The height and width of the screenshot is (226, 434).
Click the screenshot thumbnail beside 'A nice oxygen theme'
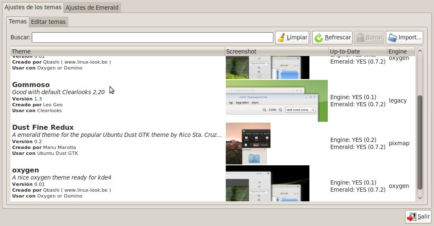coord(268,183)
